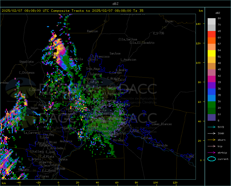
Task: Select the magenta 42 dBZ color swatch
Action: (x=211, y=79)
